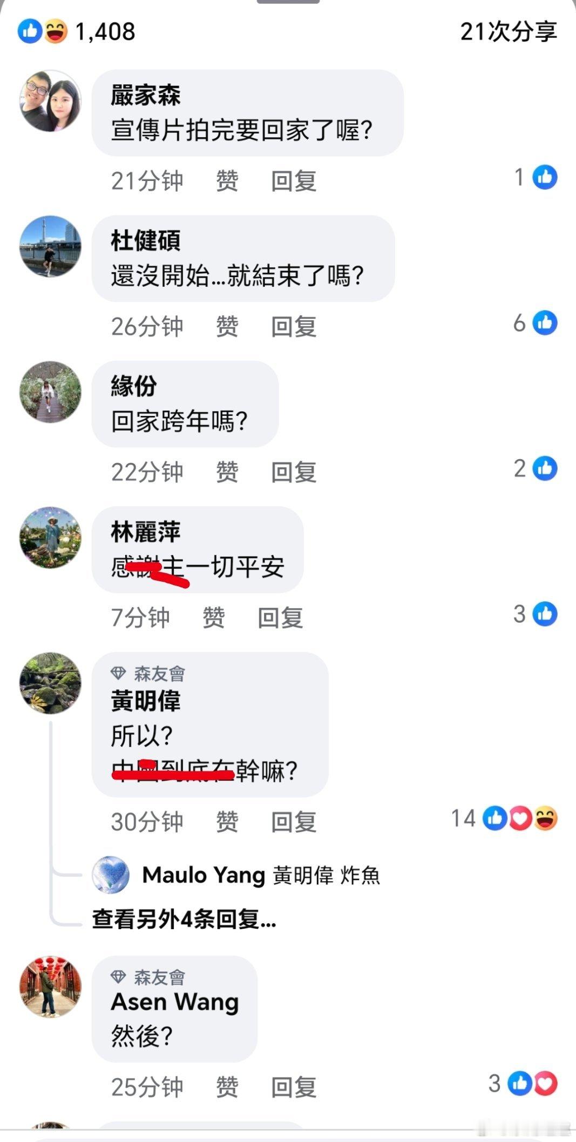Tap the name 緣份 to view profile

134,386
